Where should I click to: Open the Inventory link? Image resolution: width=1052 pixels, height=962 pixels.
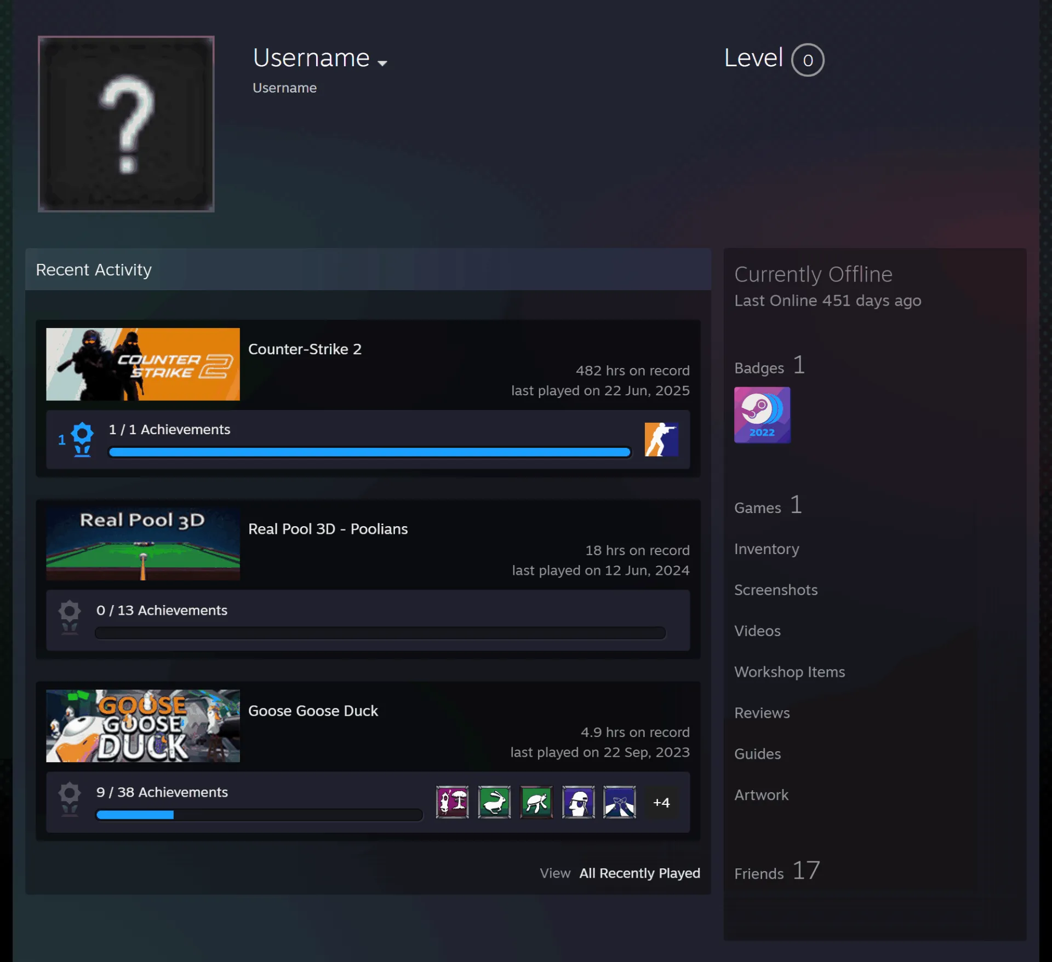767,549
